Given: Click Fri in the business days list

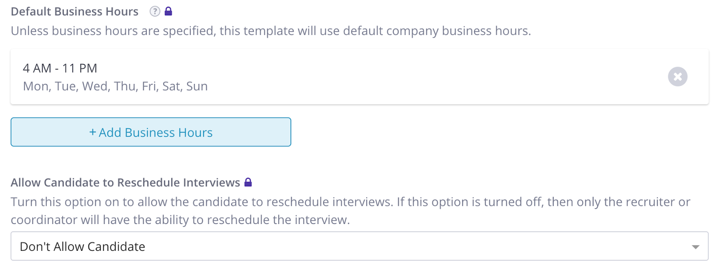Looking at the screenshot, I should point(149,86).
